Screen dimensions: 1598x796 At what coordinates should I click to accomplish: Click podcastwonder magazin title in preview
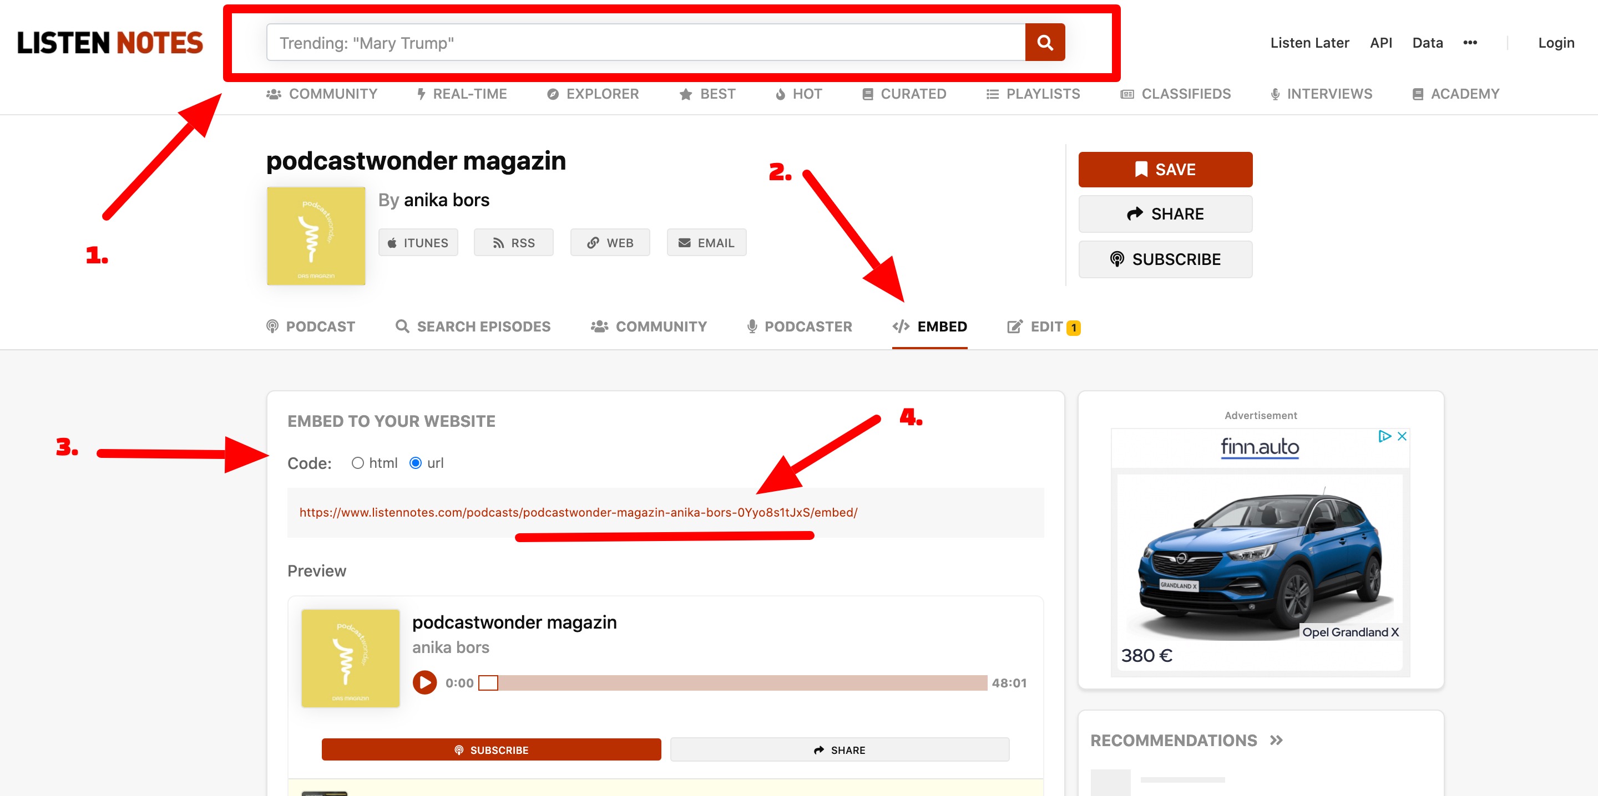514,622
